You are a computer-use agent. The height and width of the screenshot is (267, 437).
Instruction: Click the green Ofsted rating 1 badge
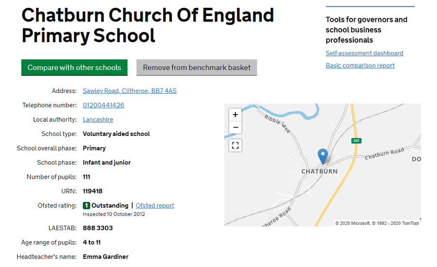coord(86,206)
